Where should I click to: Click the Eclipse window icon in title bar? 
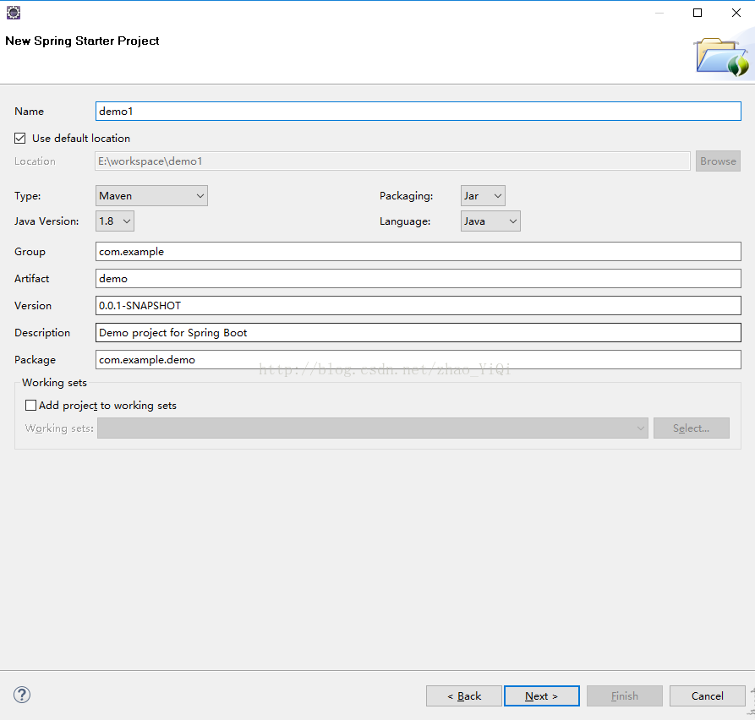point(14,13)
